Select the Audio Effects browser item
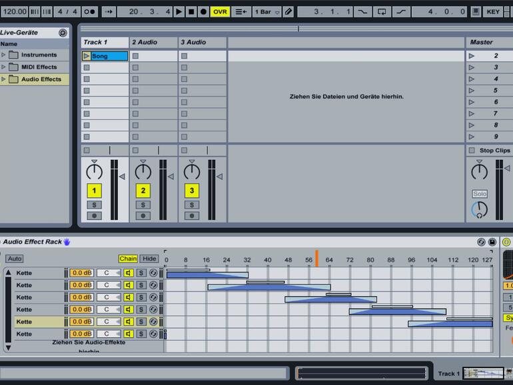Image resolution: width=513 pixels, height=385 pixels. tap(41, 79)
